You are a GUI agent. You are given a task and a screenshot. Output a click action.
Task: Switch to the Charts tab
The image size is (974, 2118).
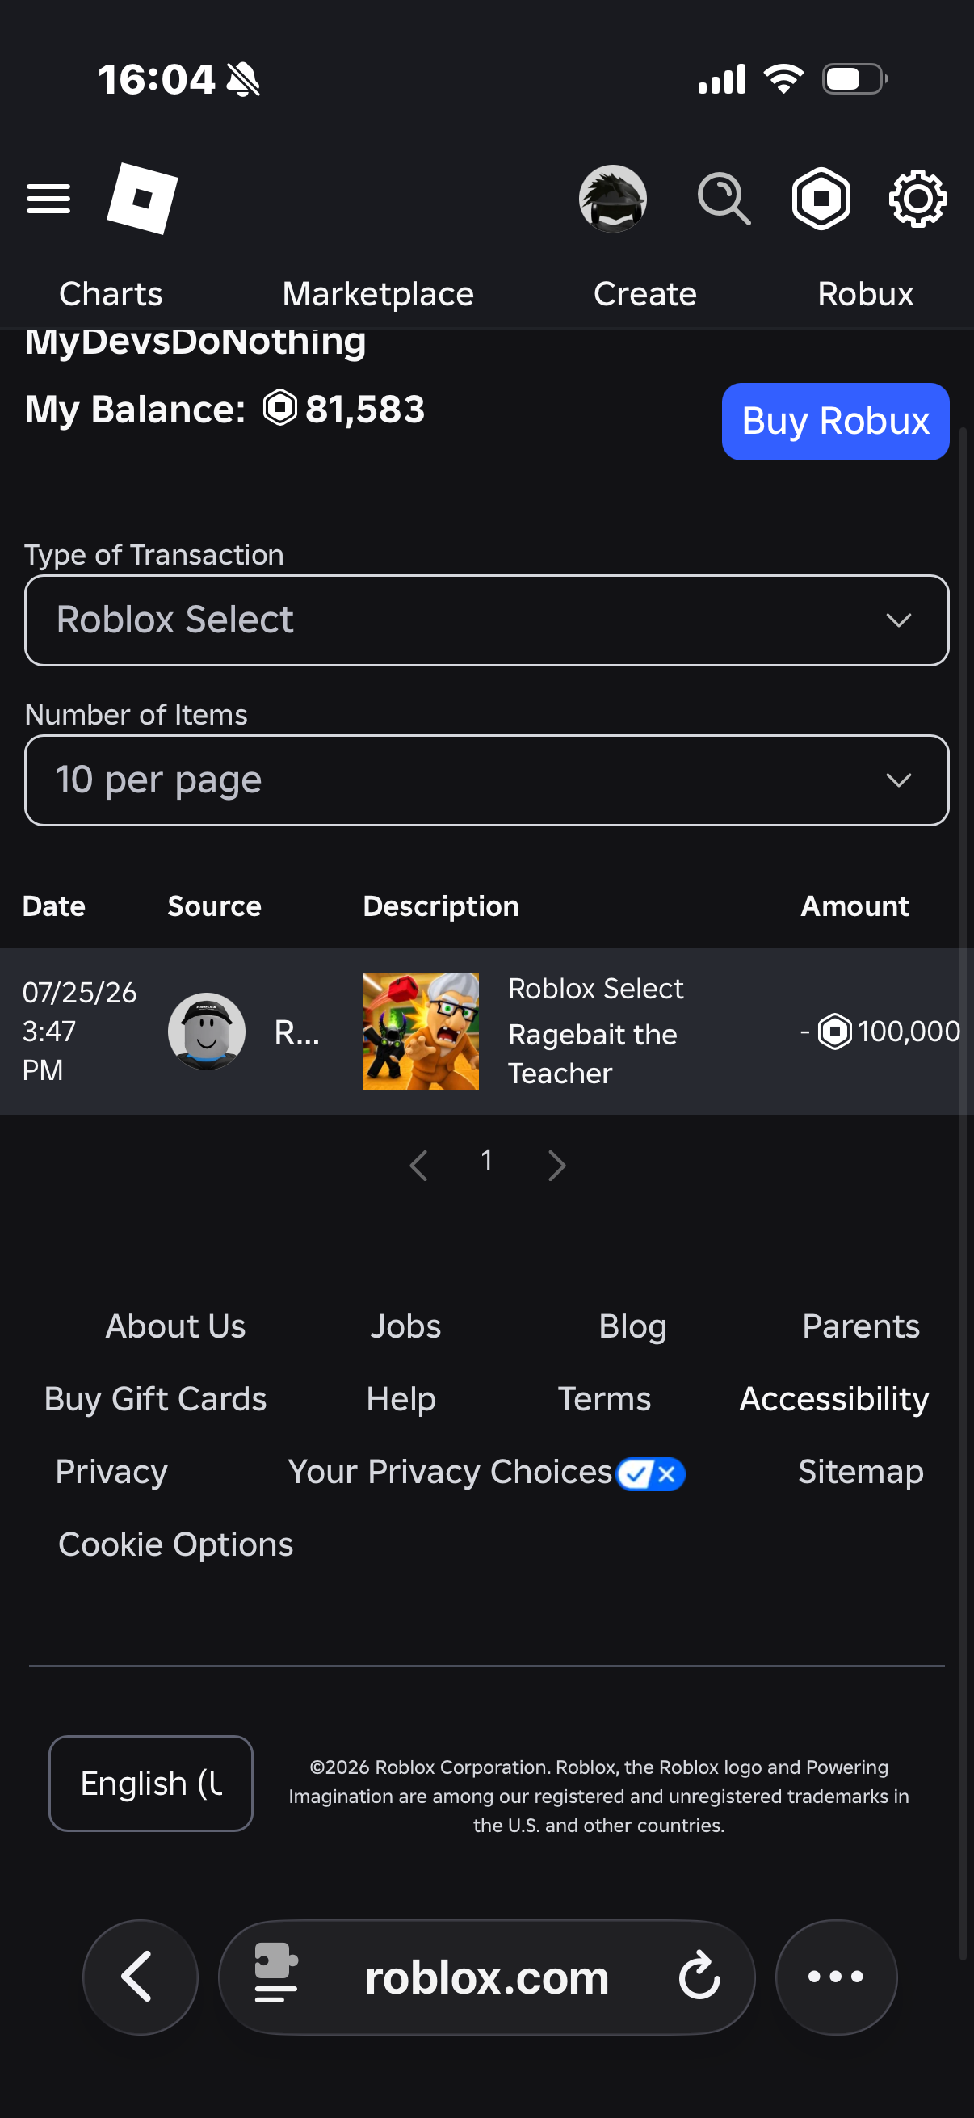pyautogui.click(x=111, y=293)
